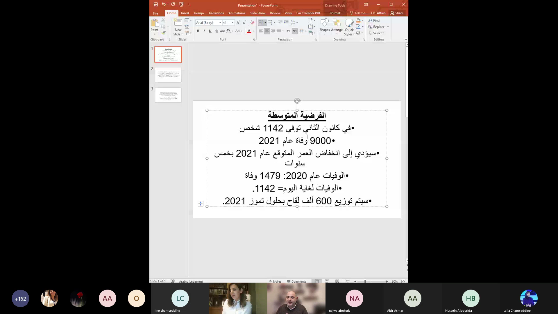Image resolution: width=558 pixels, height=314 pixels.
Task: Open the Notes pane from status bar
Action: coord(275,281)
